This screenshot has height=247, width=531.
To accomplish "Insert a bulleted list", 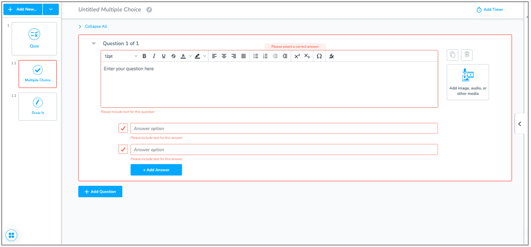I will pos(255,56).
